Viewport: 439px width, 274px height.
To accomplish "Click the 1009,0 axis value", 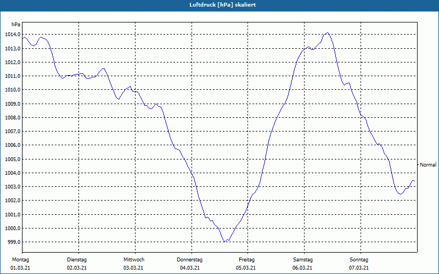I will click(13, 104).
